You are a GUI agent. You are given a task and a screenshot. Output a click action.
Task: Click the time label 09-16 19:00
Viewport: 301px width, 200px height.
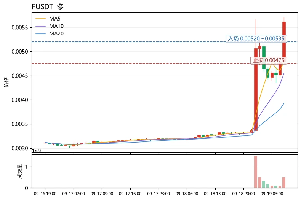click(x=45, y=194)
